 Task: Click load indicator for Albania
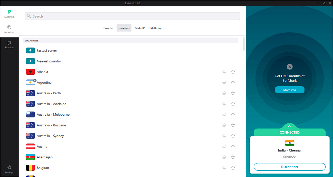pyautogui.click(x=224, y=72)
